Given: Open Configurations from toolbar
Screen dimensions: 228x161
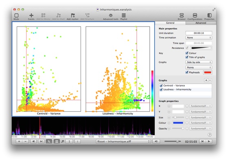Looking at the screenshot, I should click(195, 16).
